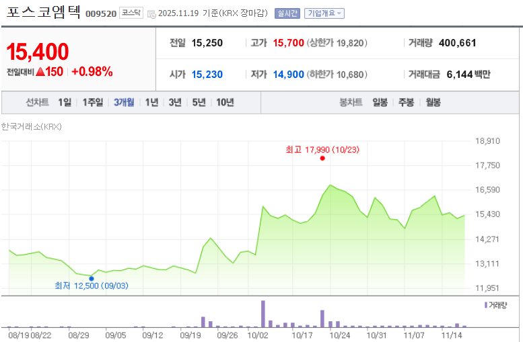Click the 시가 value 15,230
Viewport: 523px width, 342px height.
[x=207, y=75]
